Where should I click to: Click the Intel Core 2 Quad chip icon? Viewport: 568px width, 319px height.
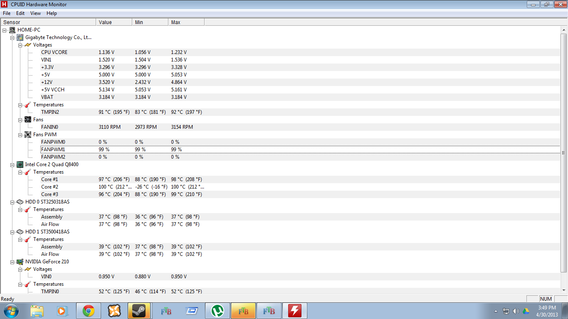20,164
